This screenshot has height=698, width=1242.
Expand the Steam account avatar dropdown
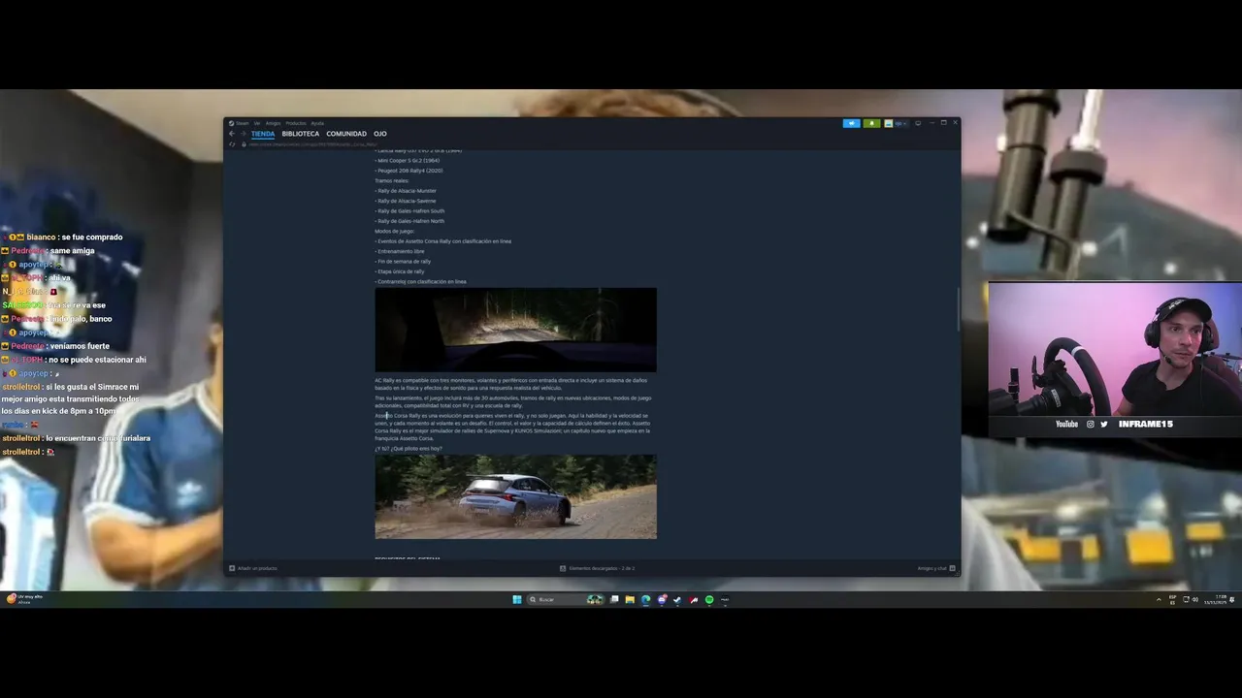tap(896, 123)
